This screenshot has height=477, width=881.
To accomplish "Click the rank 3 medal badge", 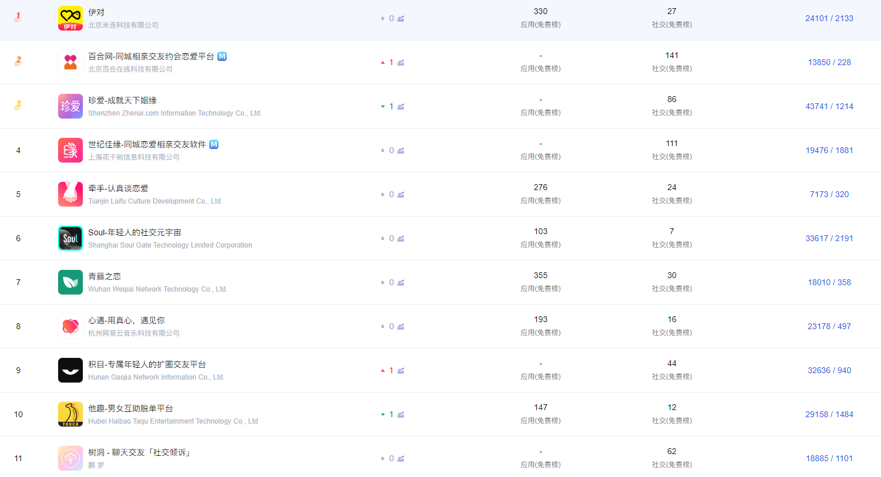I will [x=18, y=106].
